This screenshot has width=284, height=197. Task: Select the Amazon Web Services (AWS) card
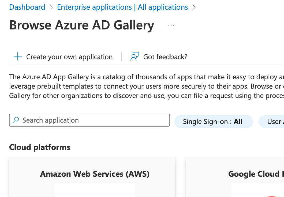click(x=92, y=177)
